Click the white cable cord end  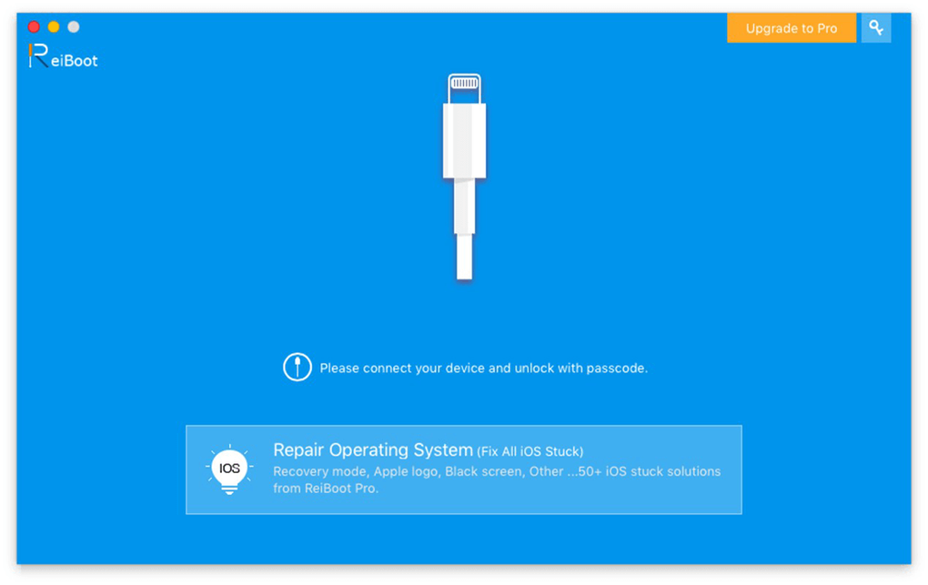(465, 257)
